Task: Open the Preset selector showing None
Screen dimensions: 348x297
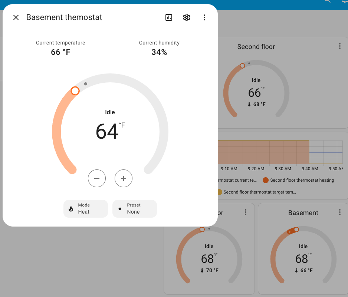Action: [x=134, y=209]
